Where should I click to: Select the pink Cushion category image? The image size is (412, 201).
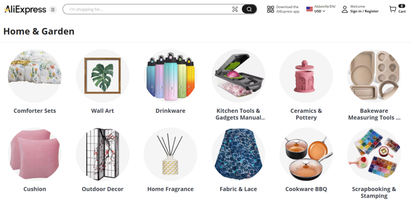click(35, 154)
